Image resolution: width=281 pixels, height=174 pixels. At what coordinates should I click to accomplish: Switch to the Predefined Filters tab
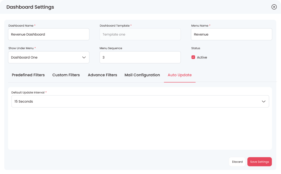[28, 75]
